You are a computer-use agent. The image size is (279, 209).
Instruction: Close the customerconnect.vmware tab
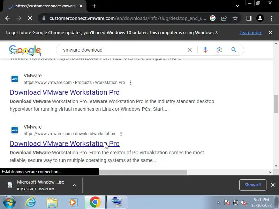click(x=81, y=6)
